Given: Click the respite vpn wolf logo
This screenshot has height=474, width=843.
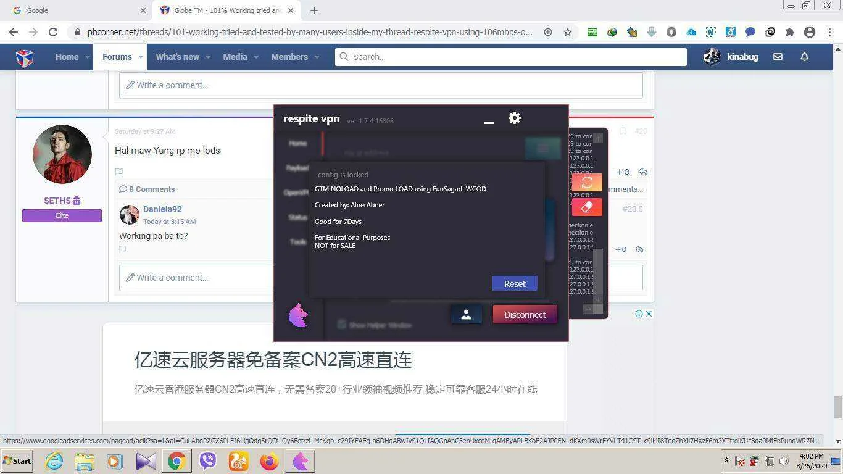Looking at the screenshot, I should point(298,315).
